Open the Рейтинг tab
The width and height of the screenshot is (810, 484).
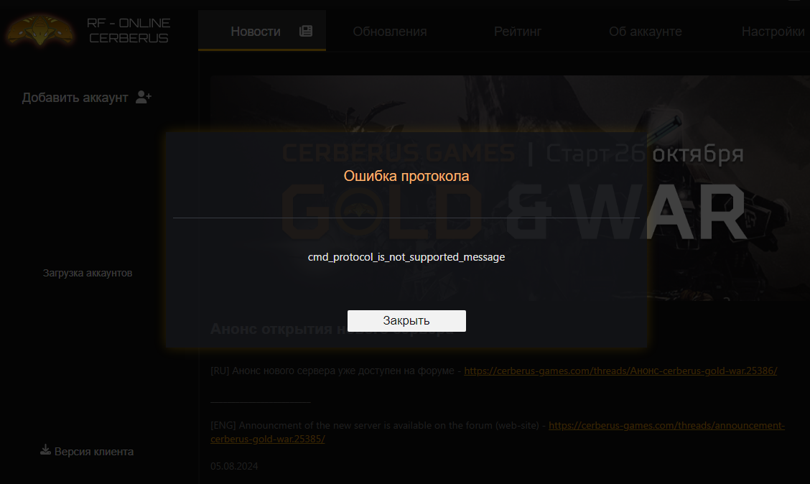518,32
